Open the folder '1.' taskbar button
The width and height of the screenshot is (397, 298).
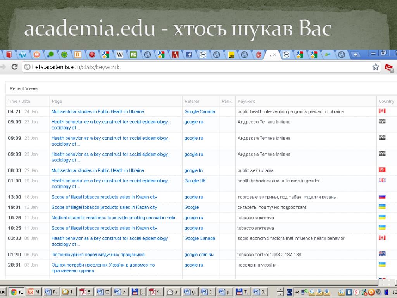(x=68, y=292)
